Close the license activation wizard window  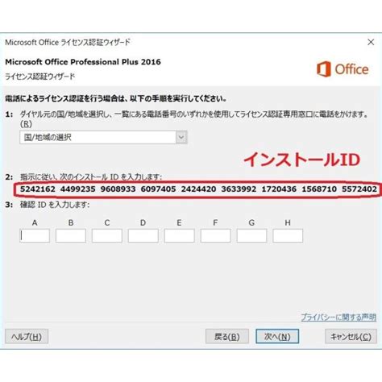pyautogui.click(x=371, y=42)
